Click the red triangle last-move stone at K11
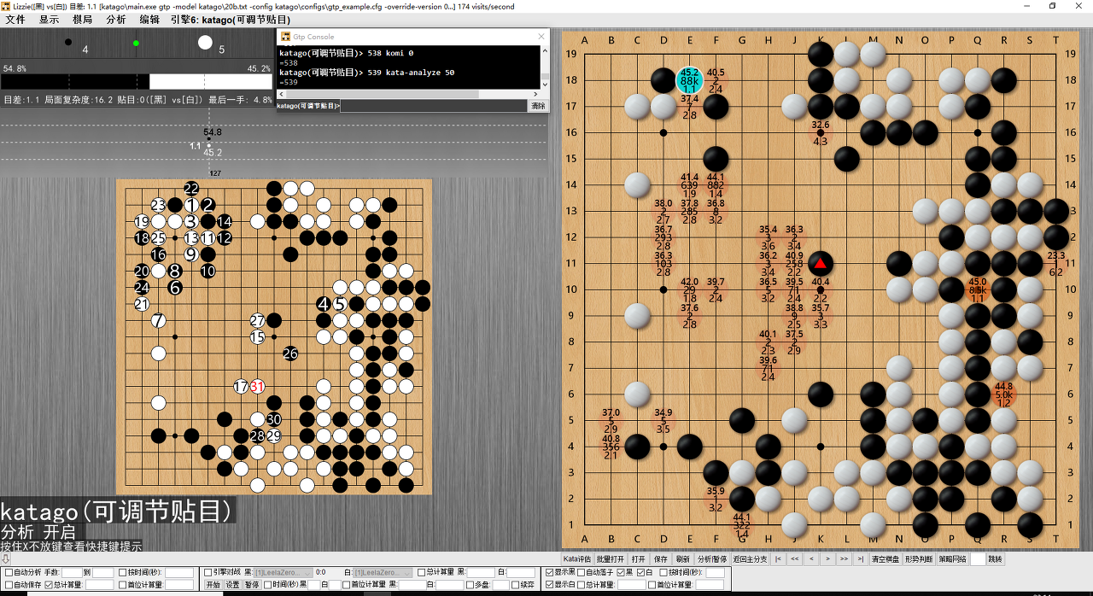The width and height of the screenshot is (1093, 596). (821, 264)
